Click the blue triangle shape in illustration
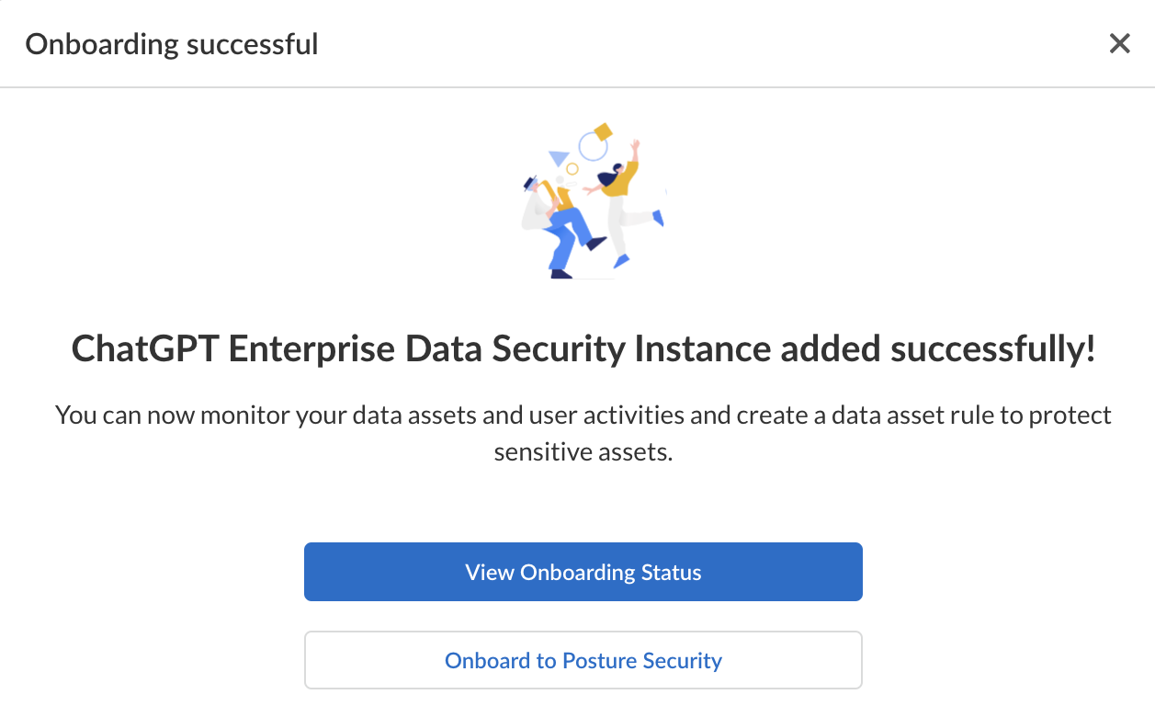1155x706 pixels. (x=558, y=158)
